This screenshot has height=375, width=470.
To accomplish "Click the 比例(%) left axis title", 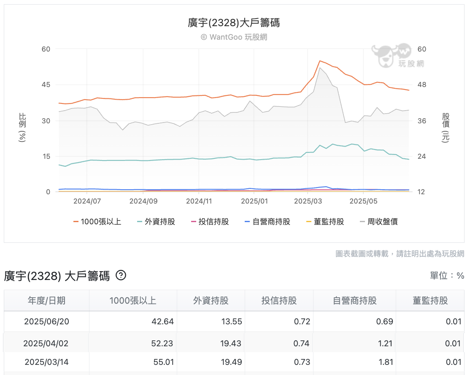I will coord(22,127).
